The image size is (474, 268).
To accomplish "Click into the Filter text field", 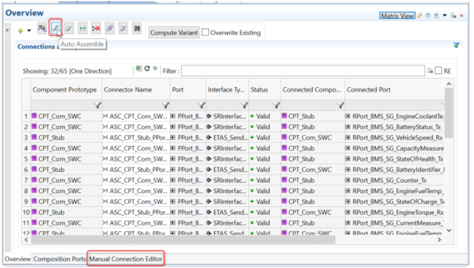I will (x=303, y=71).
